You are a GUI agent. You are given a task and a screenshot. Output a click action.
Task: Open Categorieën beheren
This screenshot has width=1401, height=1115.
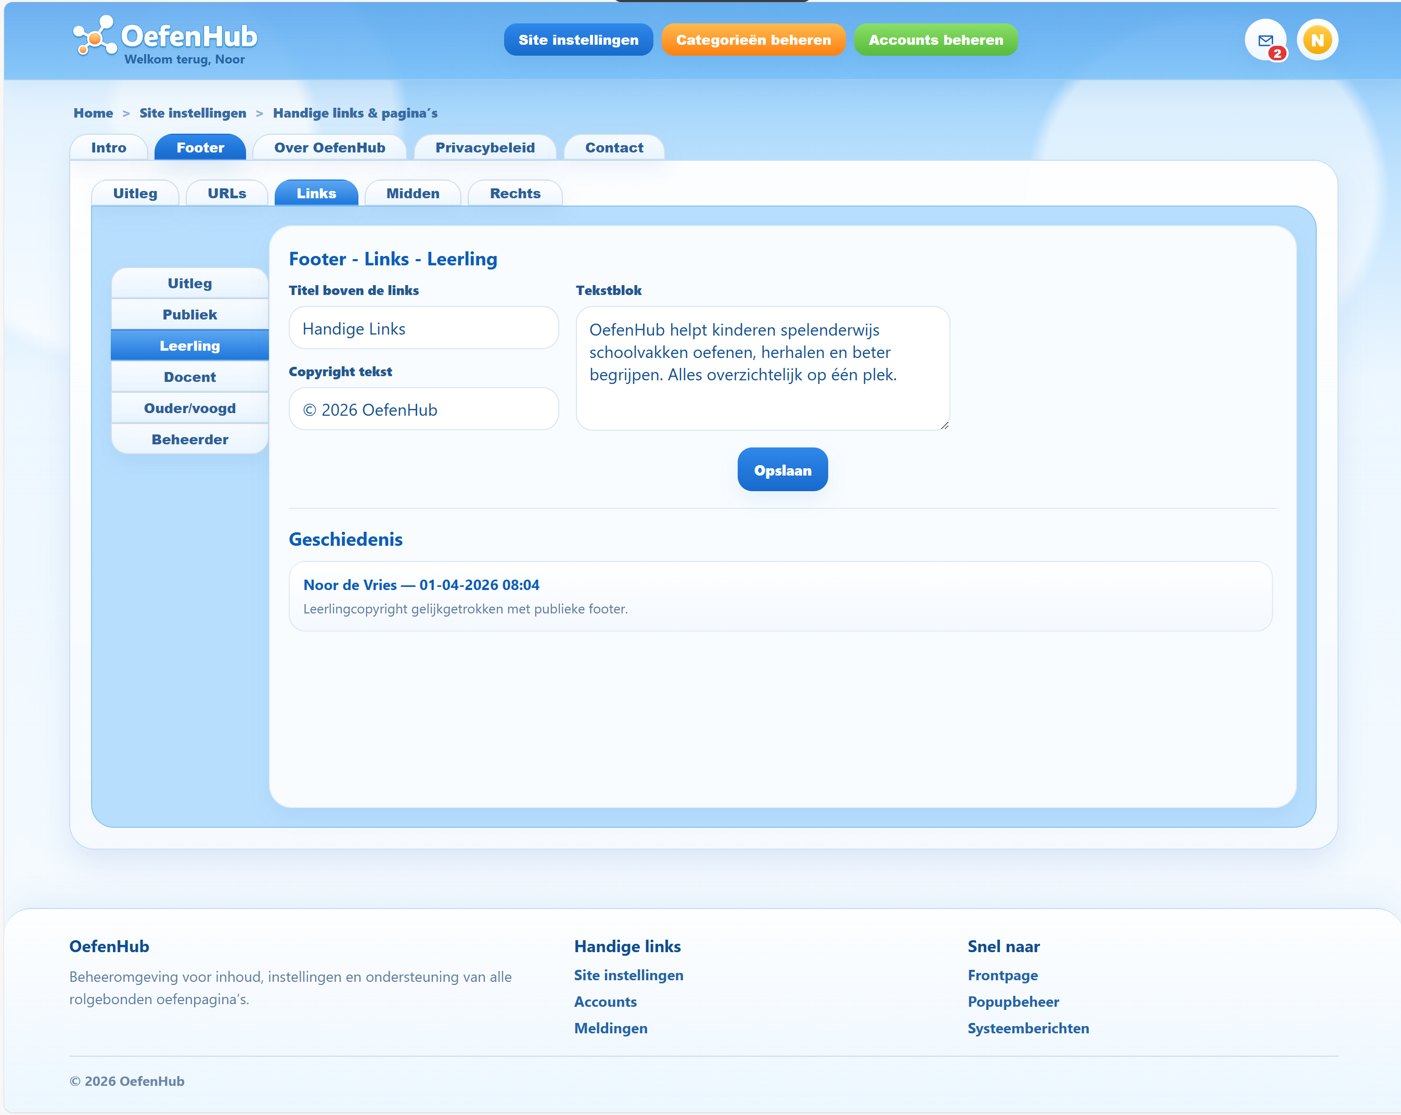[x=753, y=40]
